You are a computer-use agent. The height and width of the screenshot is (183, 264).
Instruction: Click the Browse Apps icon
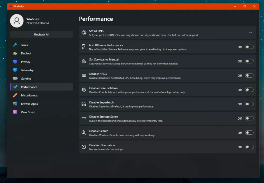(x=15, y=104)
